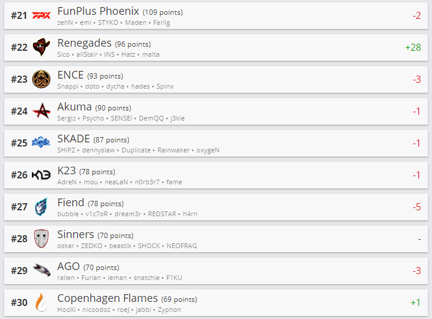Click player HooXi under Copenhagen Flames
This screenshot has width=432, height=319.
pos(66,310)
